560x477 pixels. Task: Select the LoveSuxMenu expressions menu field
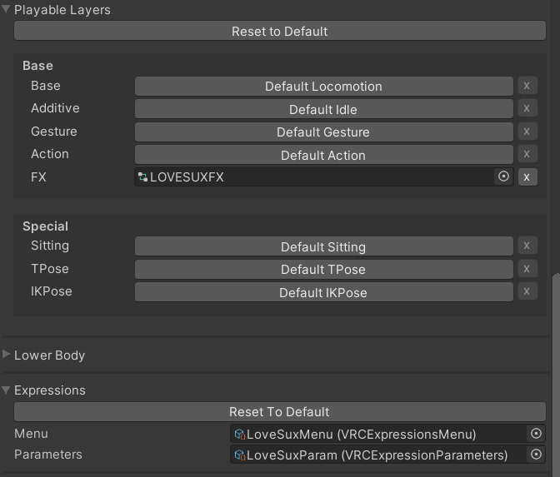click(378, 434)
